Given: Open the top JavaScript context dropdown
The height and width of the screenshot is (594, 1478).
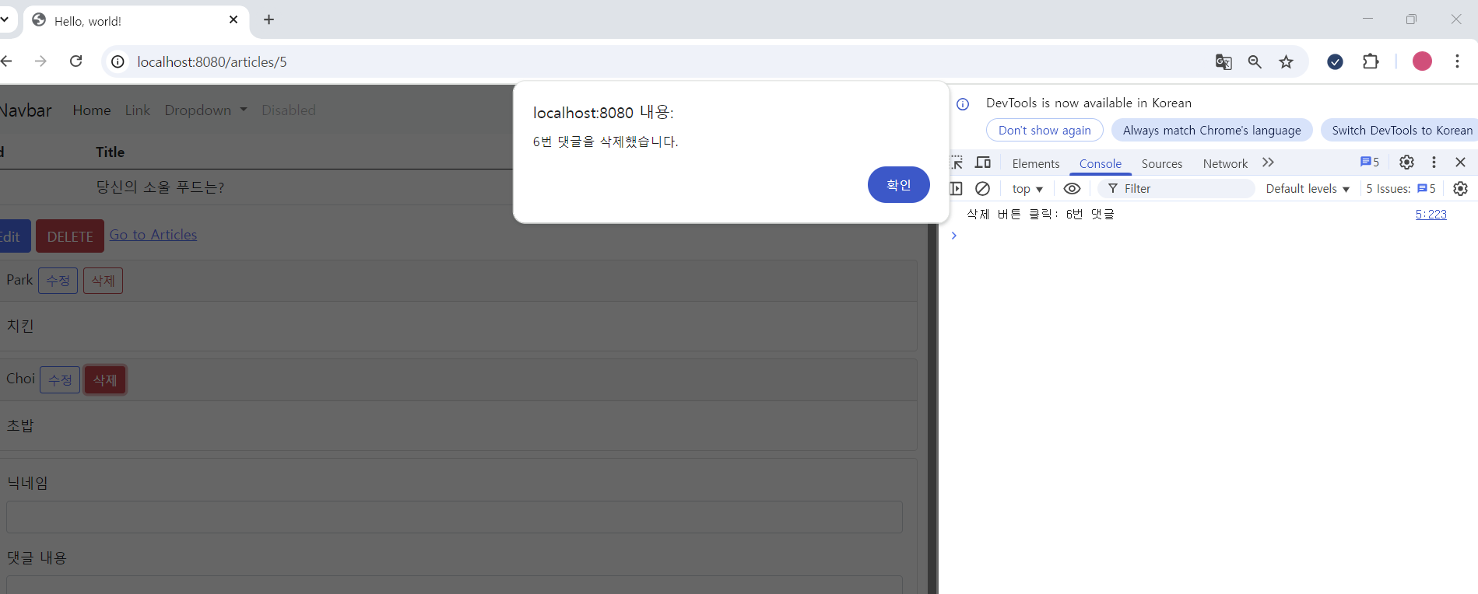Looking at the screenshot, I should pos(1027,189).
